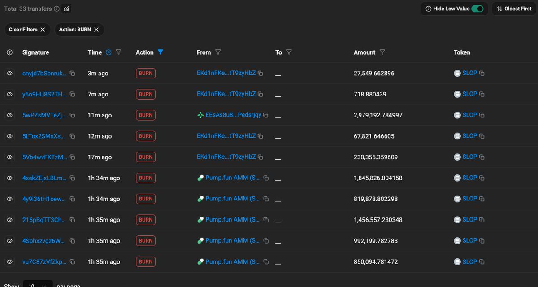Copy SLOP token in 27,549.662896 row

coord(482,73)
